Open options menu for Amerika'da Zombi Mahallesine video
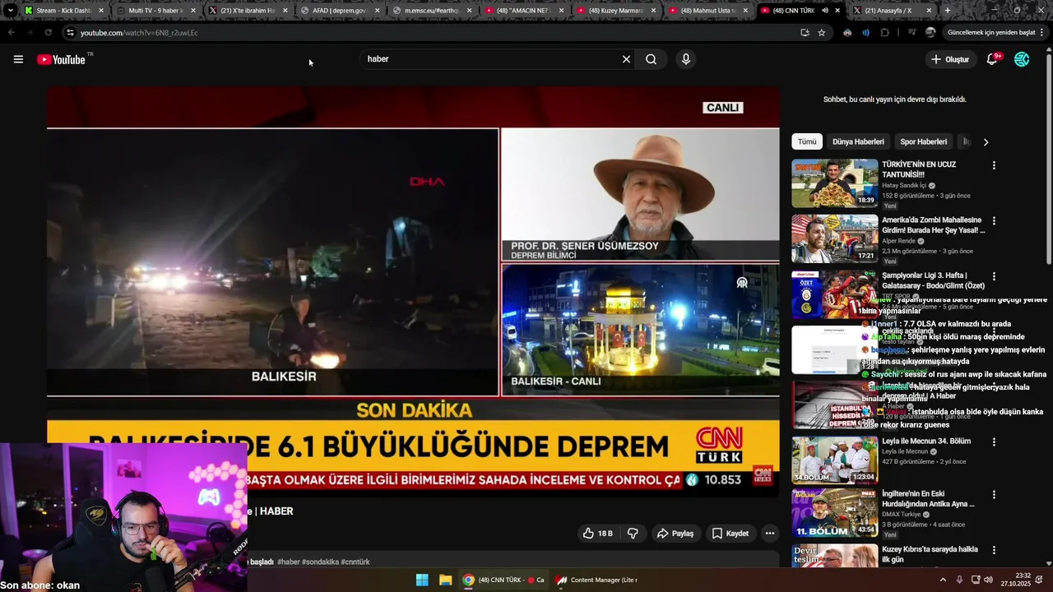Viewport: 1053px width, 592px height. click(994, 221)
